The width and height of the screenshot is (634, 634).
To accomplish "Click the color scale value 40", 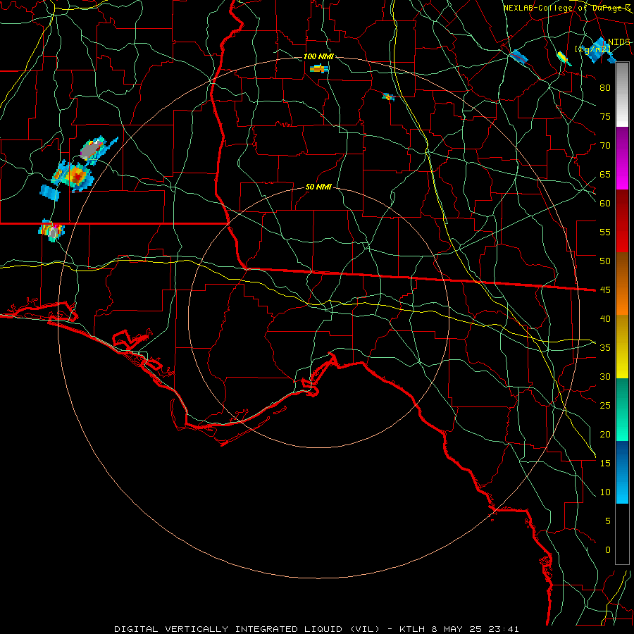I will click(605, 318).
